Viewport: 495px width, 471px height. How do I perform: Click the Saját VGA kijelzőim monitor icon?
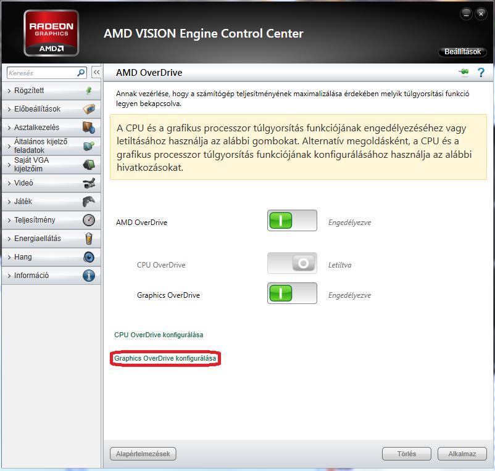89,164
